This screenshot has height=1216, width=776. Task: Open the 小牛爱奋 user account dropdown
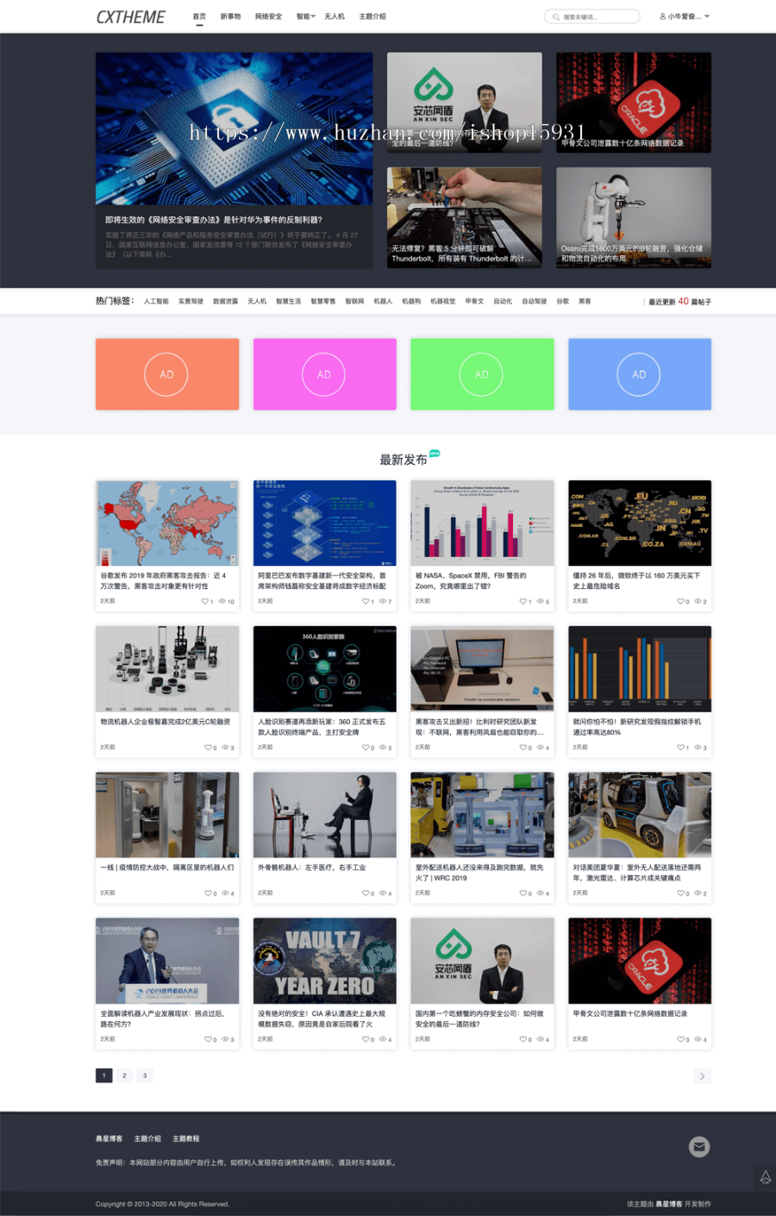685,16
